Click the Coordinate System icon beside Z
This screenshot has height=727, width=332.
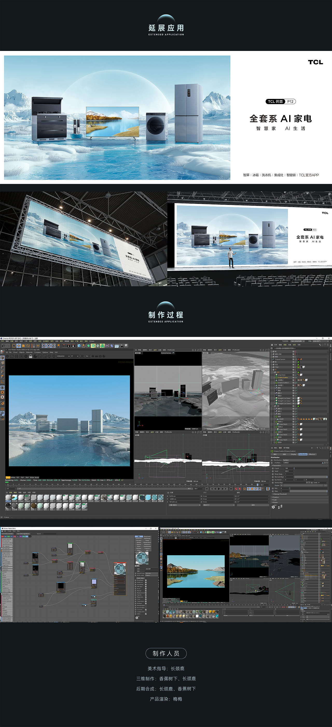click(x=58, y=346)
